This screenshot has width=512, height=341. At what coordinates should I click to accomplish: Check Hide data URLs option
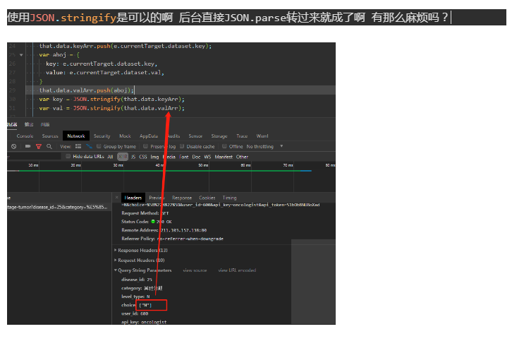[68, 156]
